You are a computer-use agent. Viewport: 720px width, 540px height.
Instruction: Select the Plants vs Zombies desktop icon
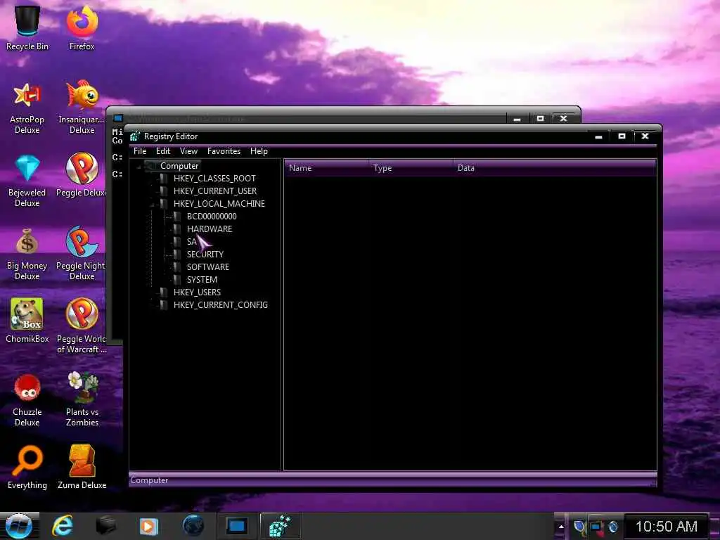coord(82,399)
